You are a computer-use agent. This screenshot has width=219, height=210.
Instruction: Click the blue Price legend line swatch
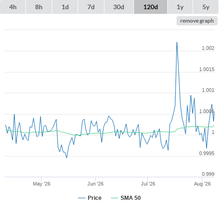(x=82, y=198)
